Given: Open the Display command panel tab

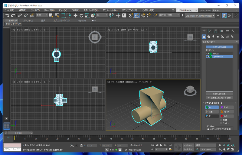Looking at the screenshot, I should [x=227, y=31].
